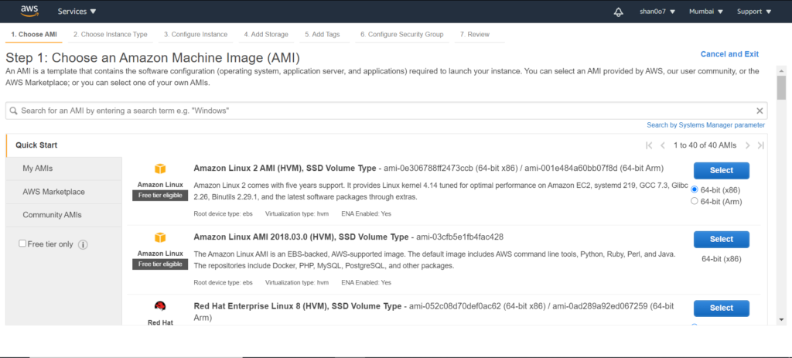792x358 pixels.
Task: Open the AWS Marketplace category
Action: 63,192
